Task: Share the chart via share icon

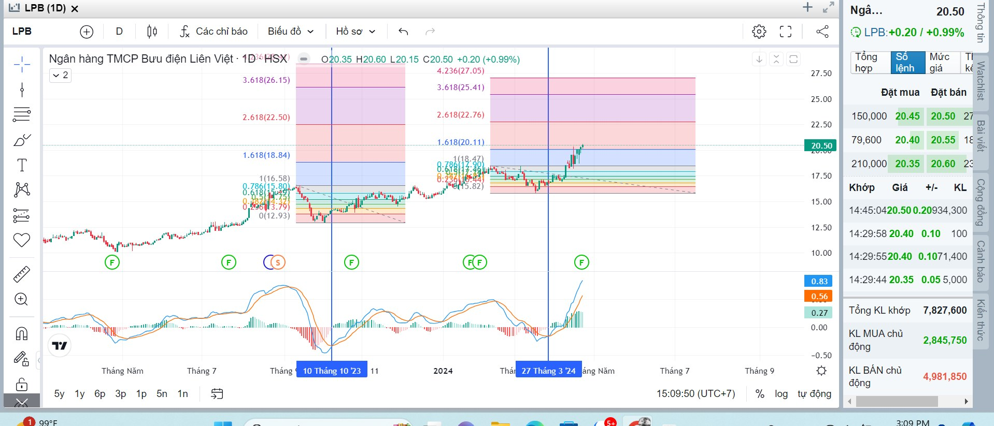Action: coord(822,32)
